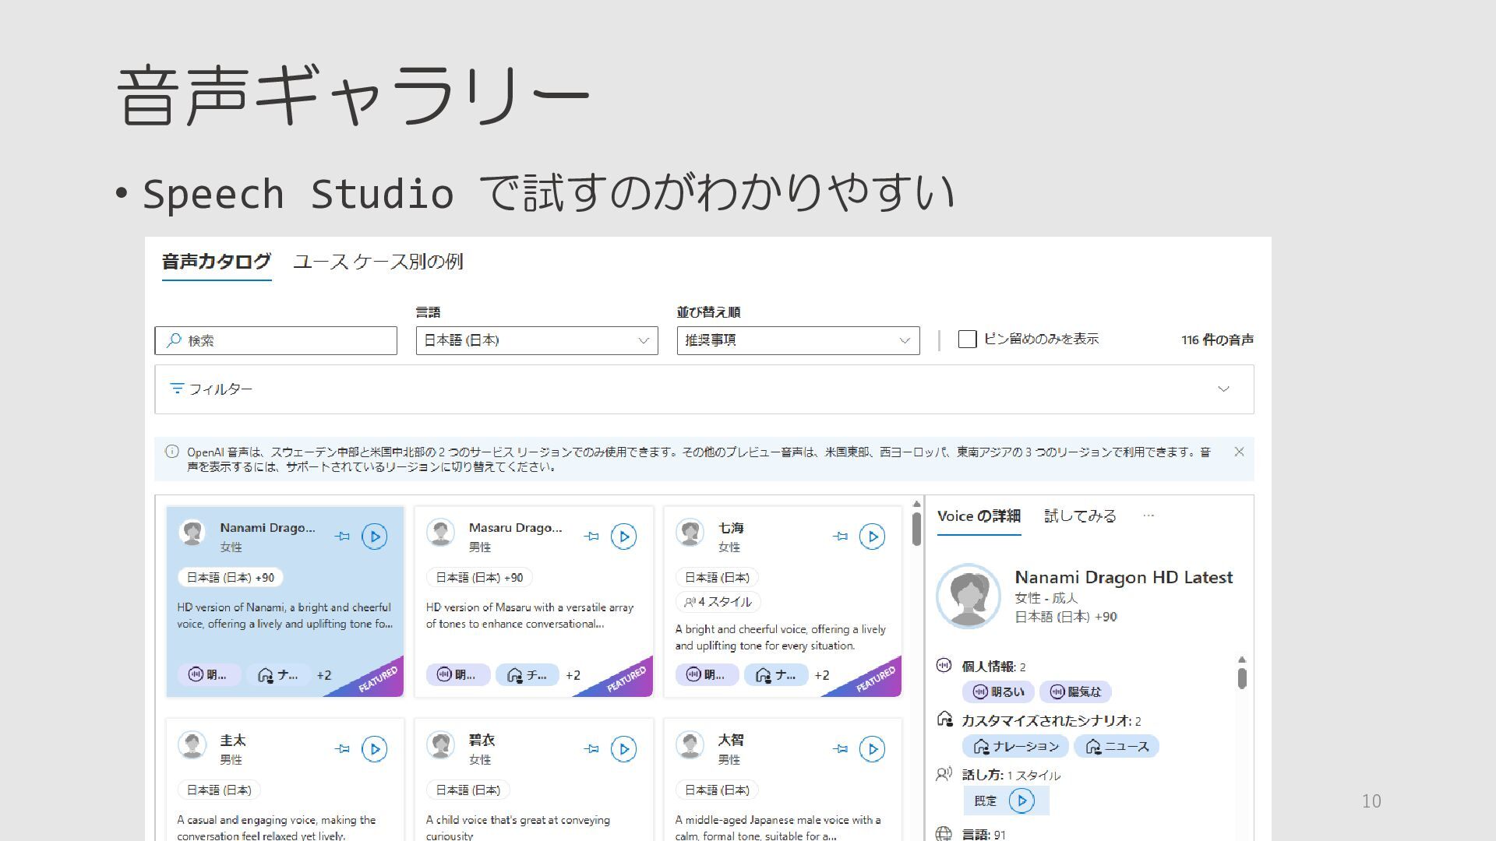The width and height of the screenshot is (1496, 841).
Task: Open the 言語 language dropdown
Action: pos(537,340)
